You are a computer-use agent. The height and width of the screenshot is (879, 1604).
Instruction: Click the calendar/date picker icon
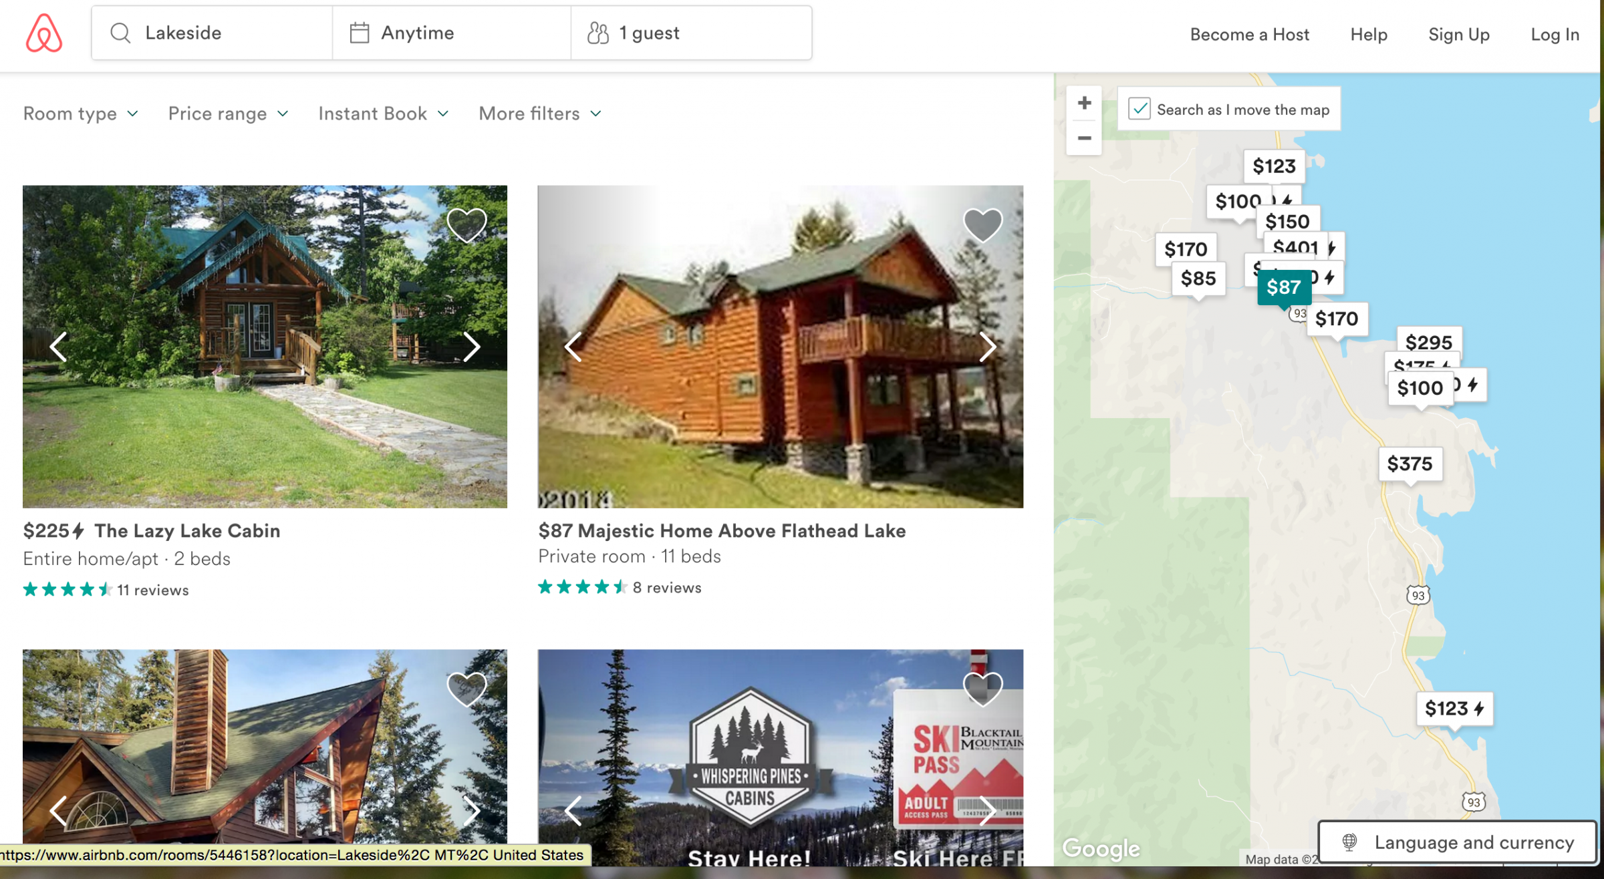coord(361,33)
